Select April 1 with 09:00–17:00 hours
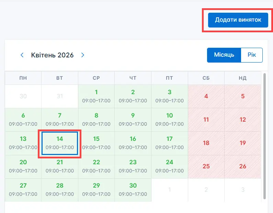Viewport: 273px width, 213px height. [96, 96]
